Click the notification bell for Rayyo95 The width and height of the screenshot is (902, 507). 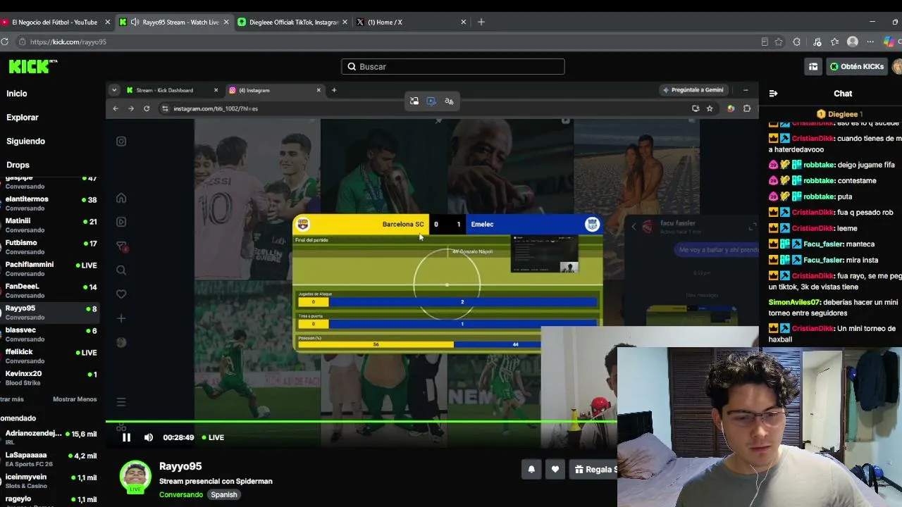point(531,469)
